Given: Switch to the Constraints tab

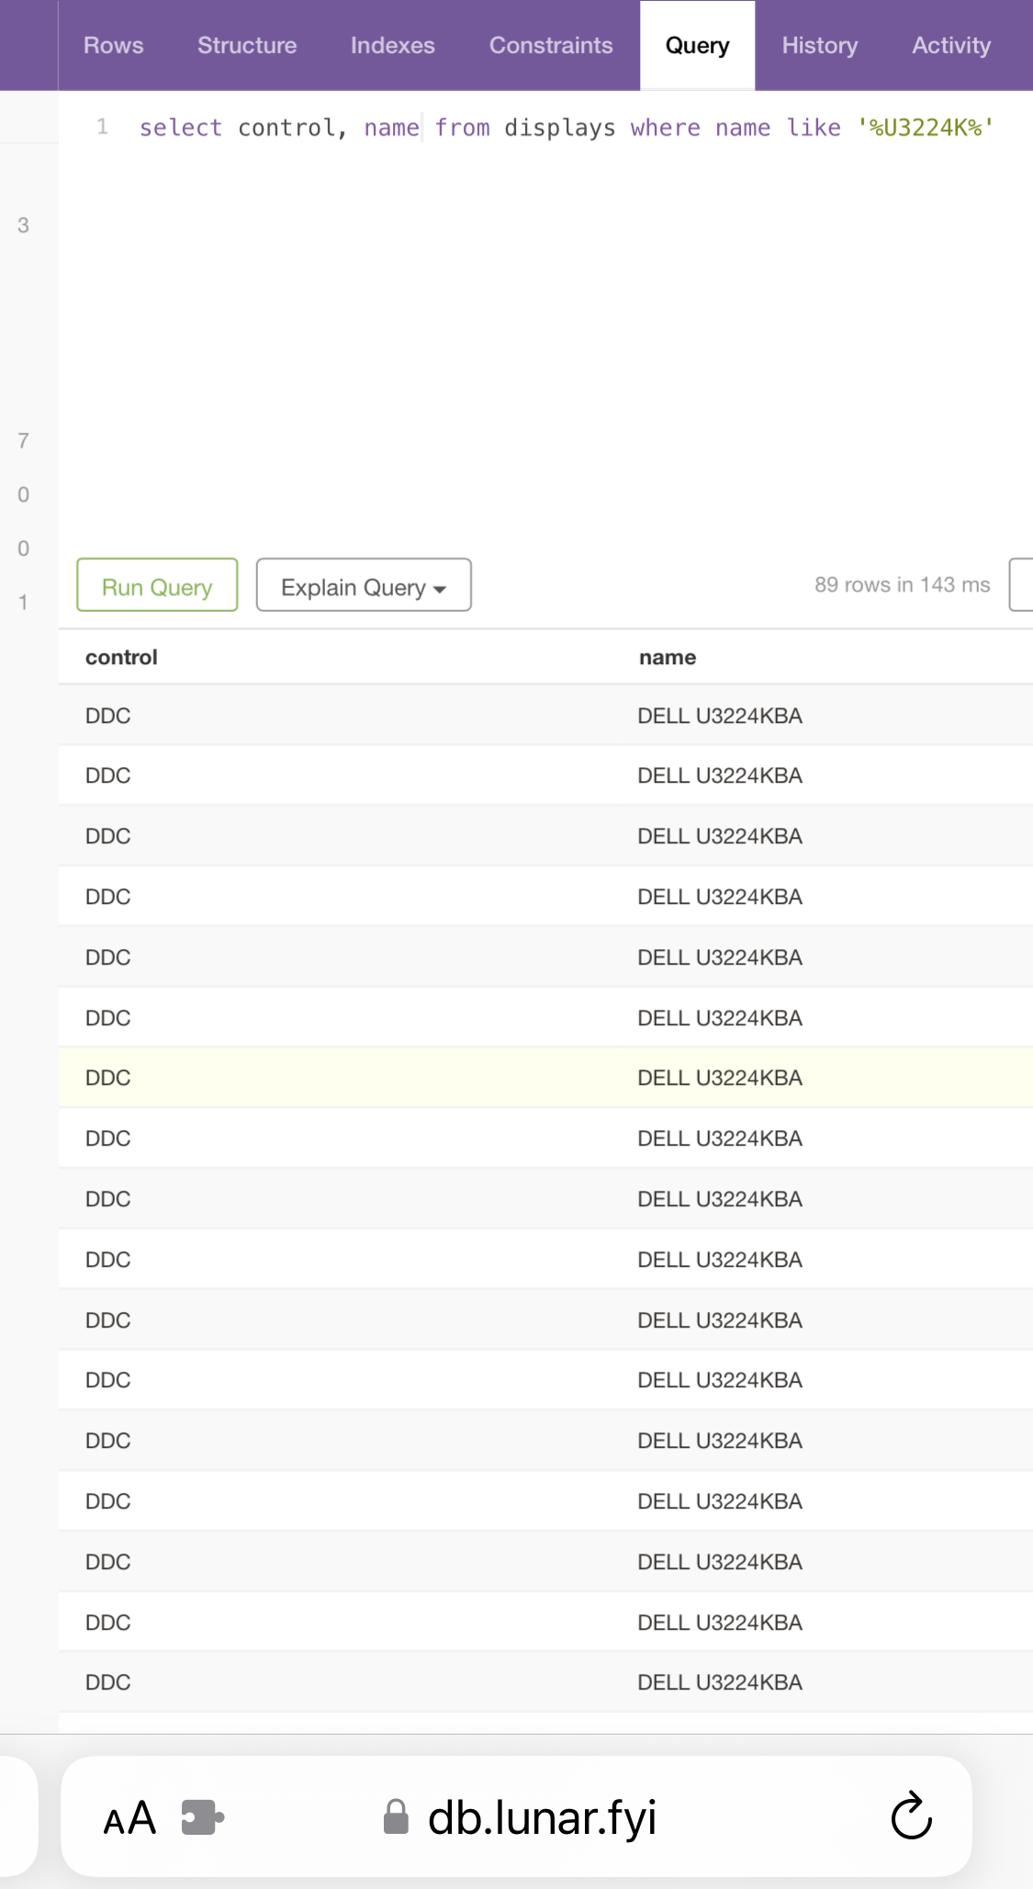Looking at the screenshot, I should 551,45.
